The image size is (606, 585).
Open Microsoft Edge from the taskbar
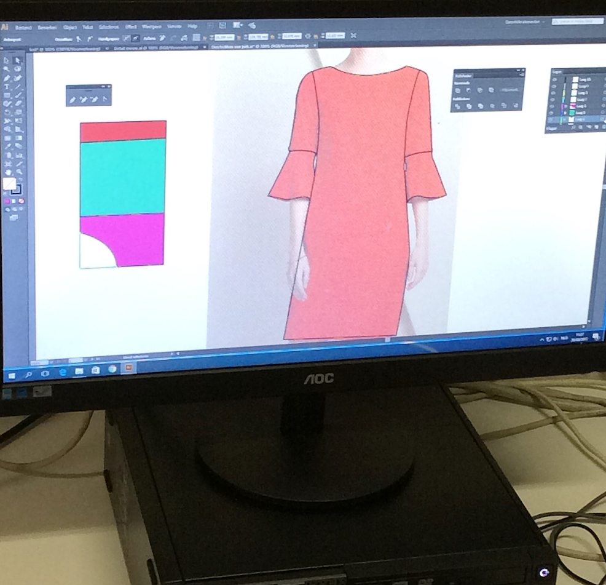(62, 373)
